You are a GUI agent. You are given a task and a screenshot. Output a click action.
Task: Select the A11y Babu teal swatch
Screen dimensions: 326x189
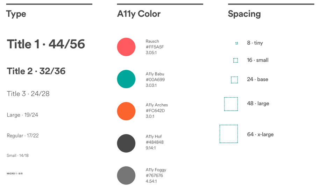pyautogui.click(x=126, y=79)
